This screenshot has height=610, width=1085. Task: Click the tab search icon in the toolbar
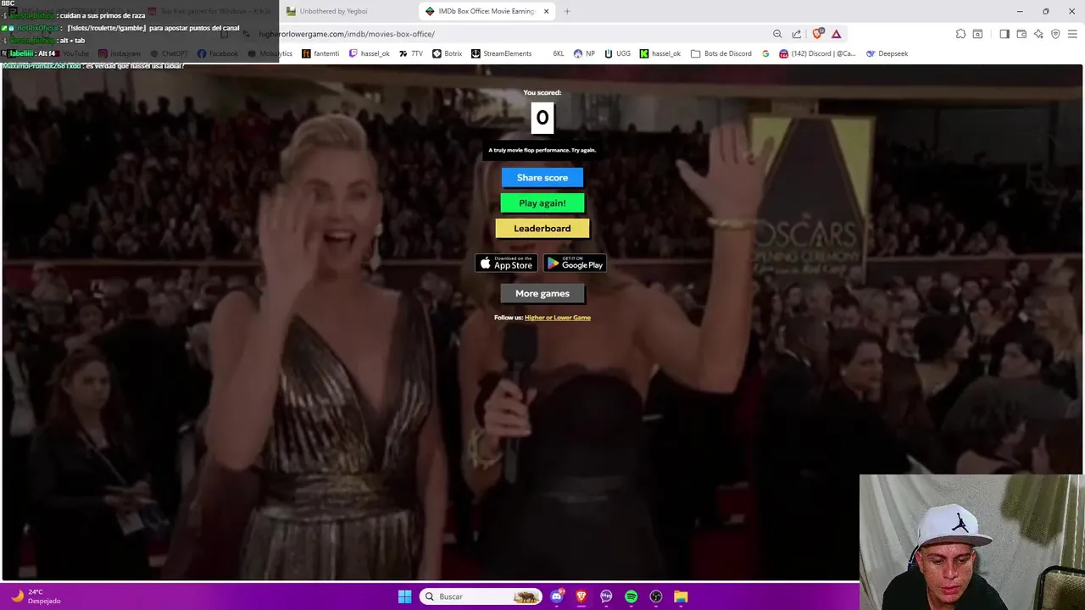(x=977, y=34)
